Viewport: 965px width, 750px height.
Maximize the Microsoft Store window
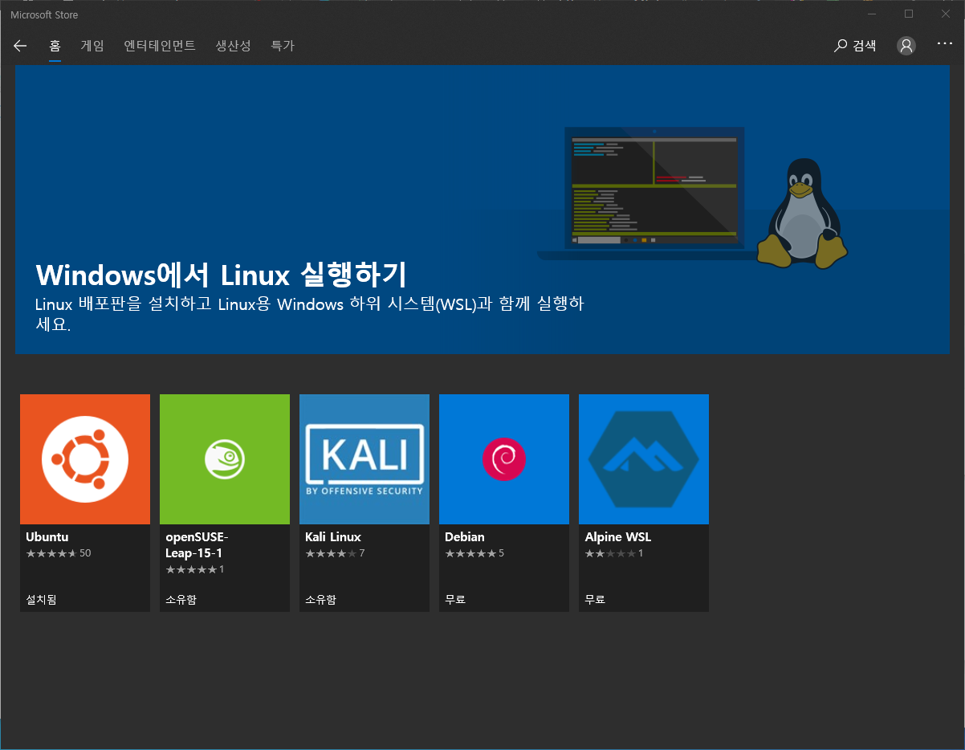tap(909, 14)
